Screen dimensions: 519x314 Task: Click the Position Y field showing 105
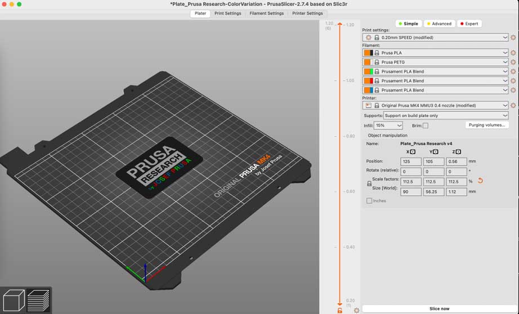pos(433,162)
